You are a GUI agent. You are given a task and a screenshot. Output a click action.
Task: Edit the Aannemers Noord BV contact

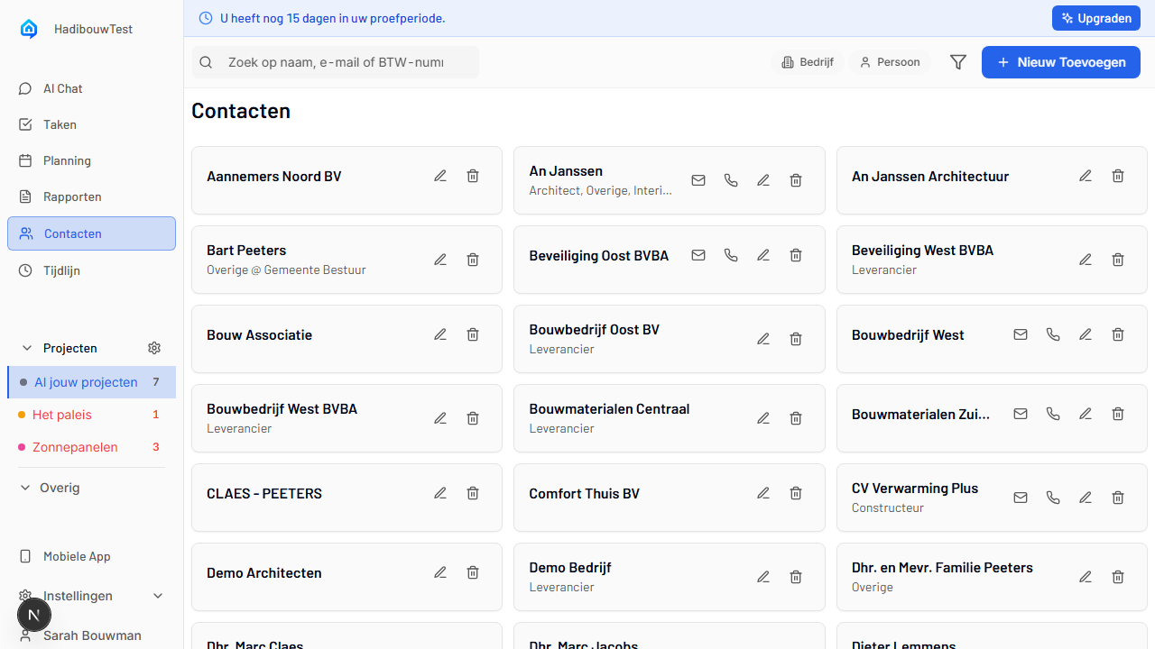(440, 177)
